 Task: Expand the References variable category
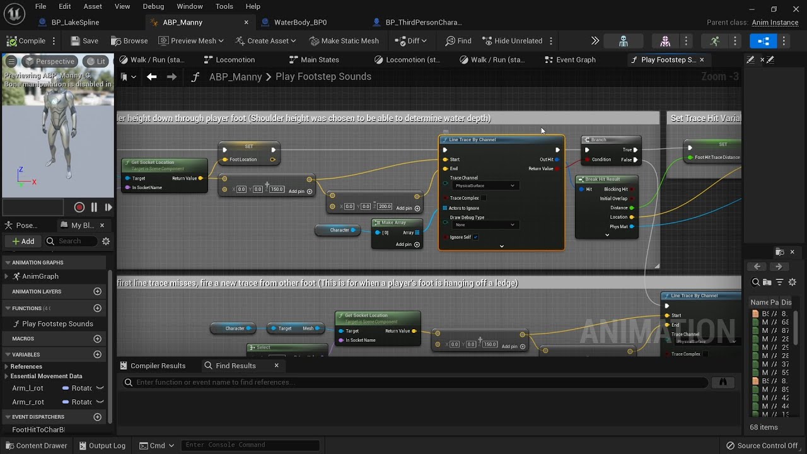[x=7, y=366]
